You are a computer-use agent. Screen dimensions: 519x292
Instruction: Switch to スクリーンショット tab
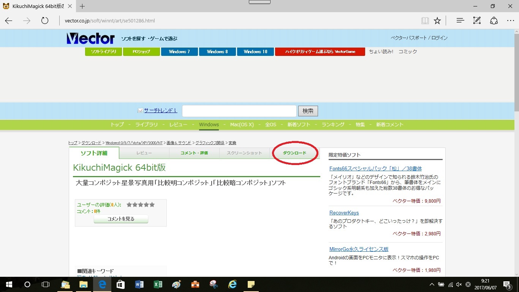pos(244,153)
